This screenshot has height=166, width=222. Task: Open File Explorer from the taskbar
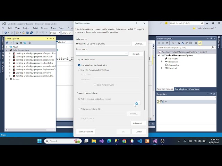(x=94, y=141)
